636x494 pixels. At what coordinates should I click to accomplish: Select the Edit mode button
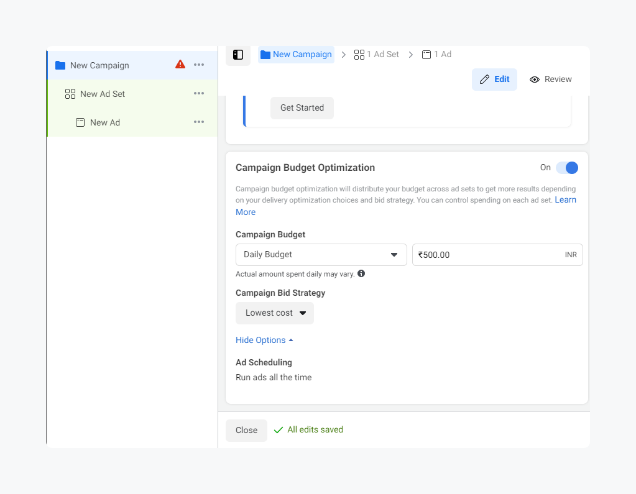(494, 80)
